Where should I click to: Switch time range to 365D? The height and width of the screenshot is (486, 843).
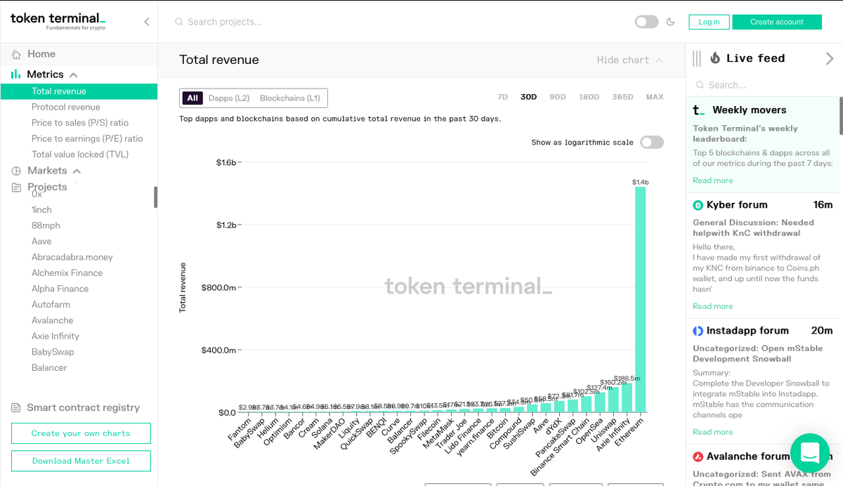[x=622, y=97]
